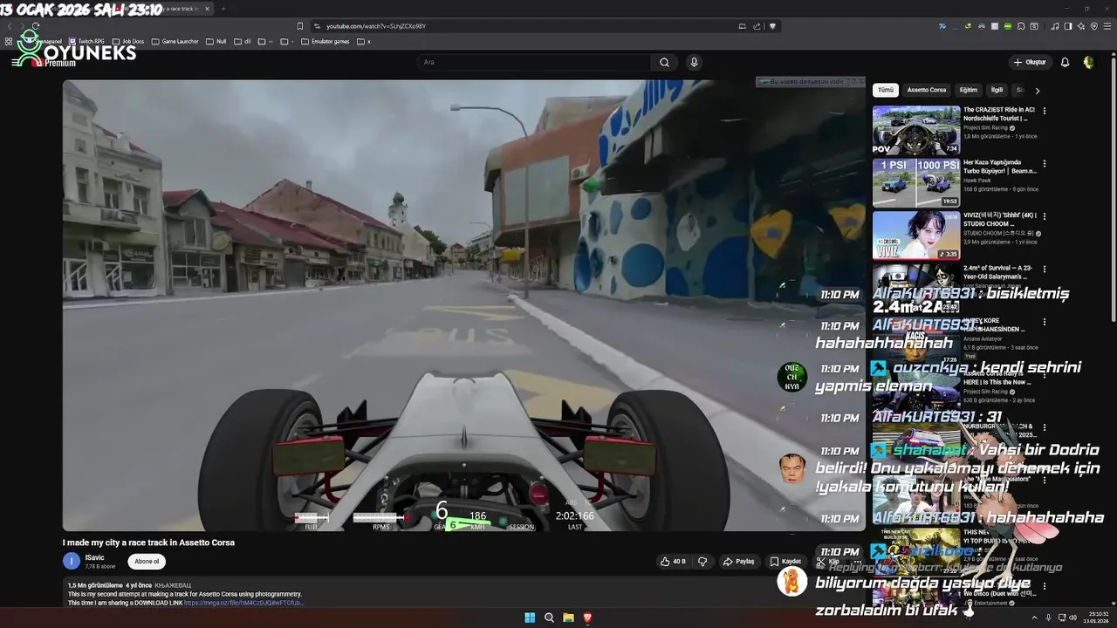Focus the Ara search field
1117x628 pixels.
(x=534, y=62)
